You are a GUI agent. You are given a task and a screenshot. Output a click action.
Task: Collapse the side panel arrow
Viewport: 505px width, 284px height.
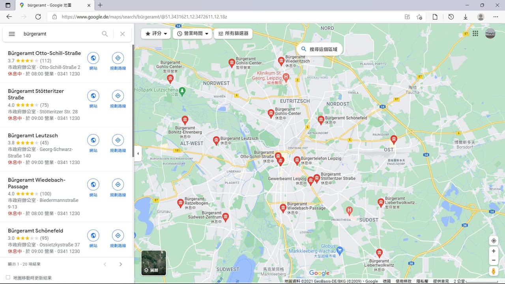(138, 153)
